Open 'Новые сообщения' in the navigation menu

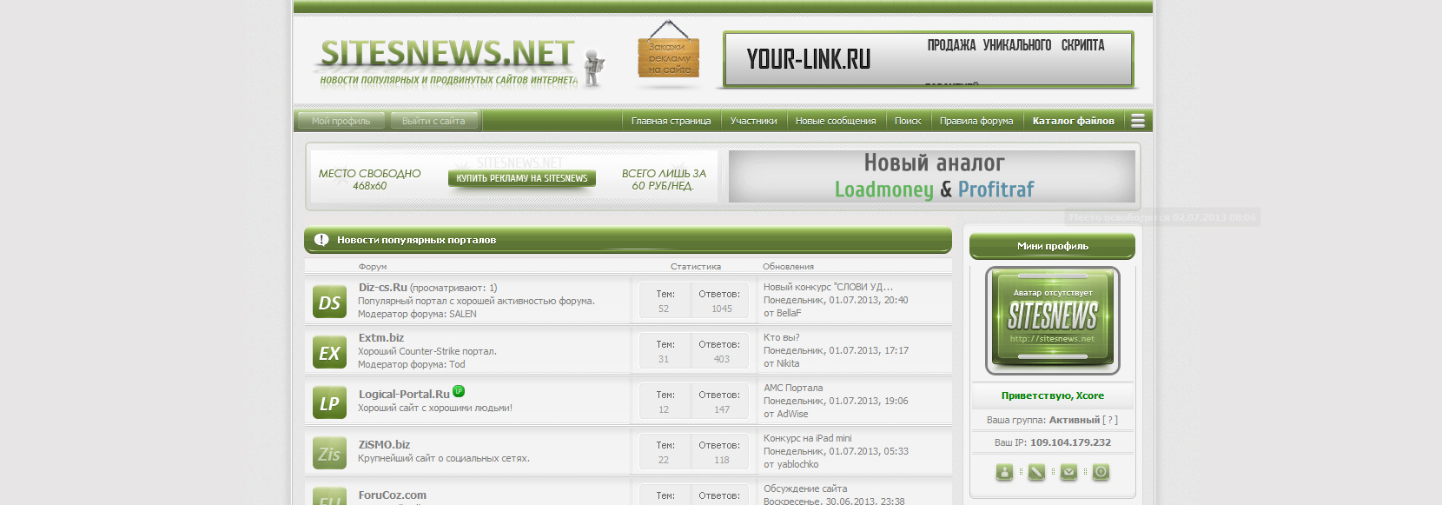tap(836, 121)
